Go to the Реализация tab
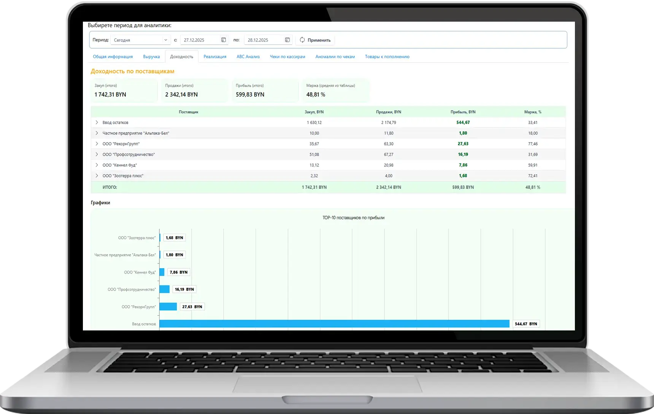Viewport: 654px width, 414px height. coord(215,57)
